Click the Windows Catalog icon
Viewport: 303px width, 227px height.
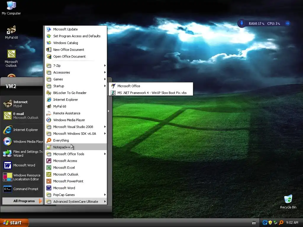(49, 43)
